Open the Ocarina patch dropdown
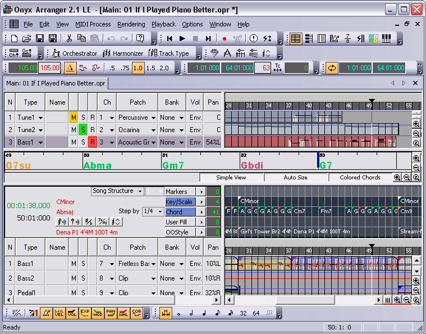This screenshot has width=426, height=334. [153, 130]
